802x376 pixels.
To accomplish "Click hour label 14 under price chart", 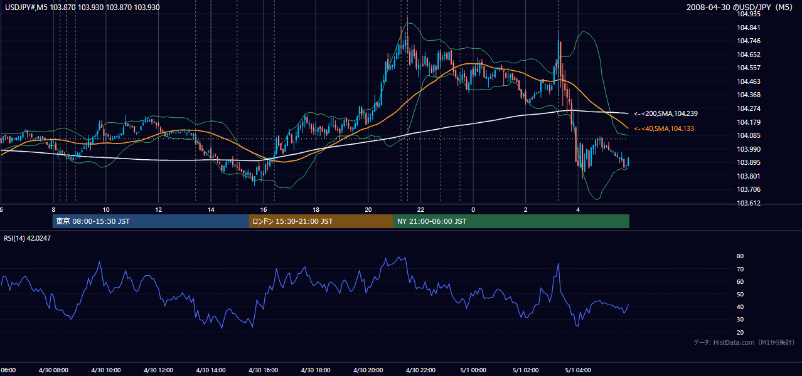I will coord(211,209).
